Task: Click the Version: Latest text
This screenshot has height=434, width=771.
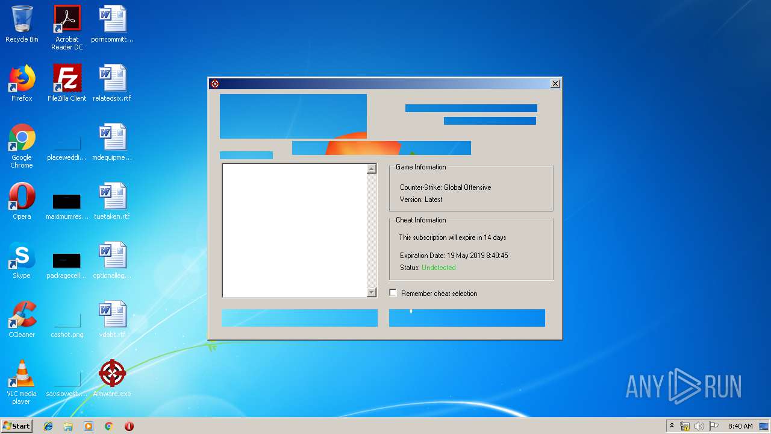Action: [x=420, y=200]
